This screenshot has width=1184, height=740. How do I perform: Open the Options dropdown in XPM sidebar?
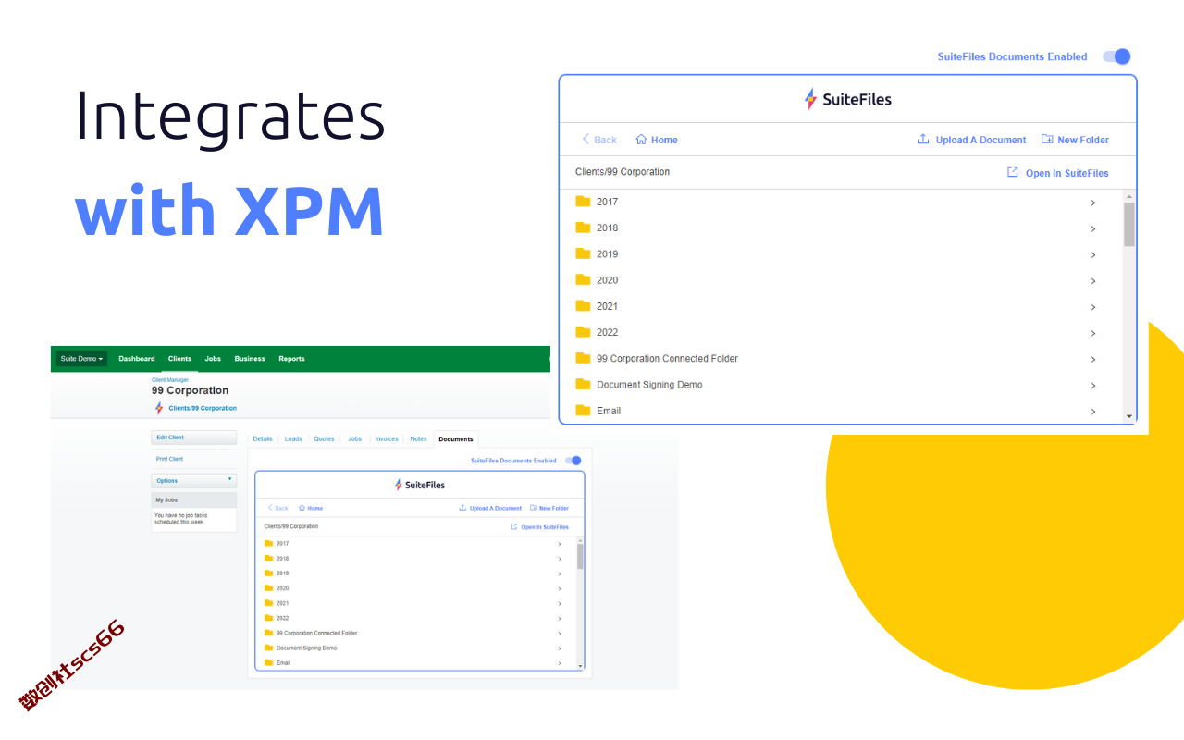coord(193,480)
